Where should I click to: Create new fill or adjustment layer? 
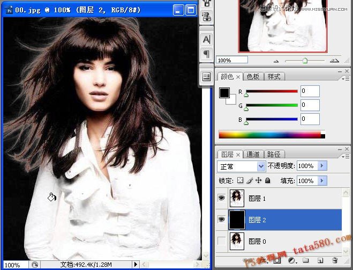[292, 260]
